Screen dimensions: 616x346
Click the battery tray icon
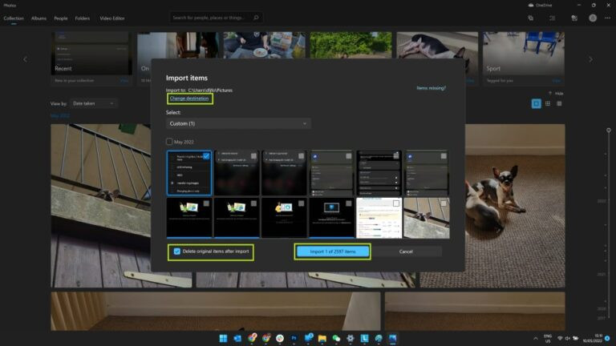(x=576, y=338)
